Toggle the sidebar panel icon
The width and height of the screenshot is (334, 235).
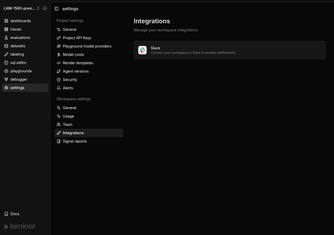tap(57, 9)
